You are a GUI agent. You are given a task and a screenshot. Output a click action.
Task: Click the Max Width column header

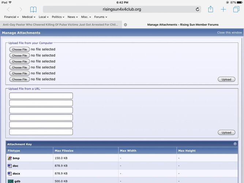pos(147,150)
